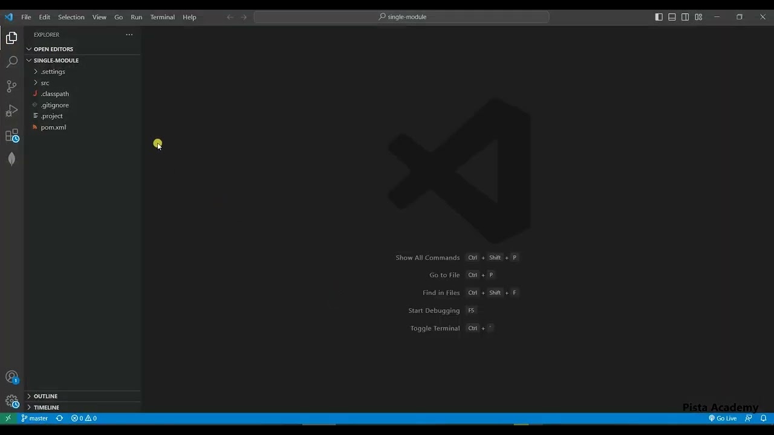Viewport: 774px width, 435px height.
Task: Open the .project file
Action: click(82, 116)
